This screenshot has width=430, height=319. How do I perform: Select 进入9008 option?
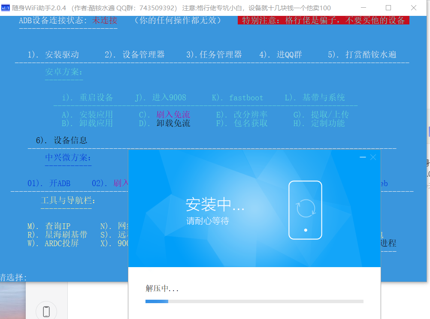coord(160,97)
